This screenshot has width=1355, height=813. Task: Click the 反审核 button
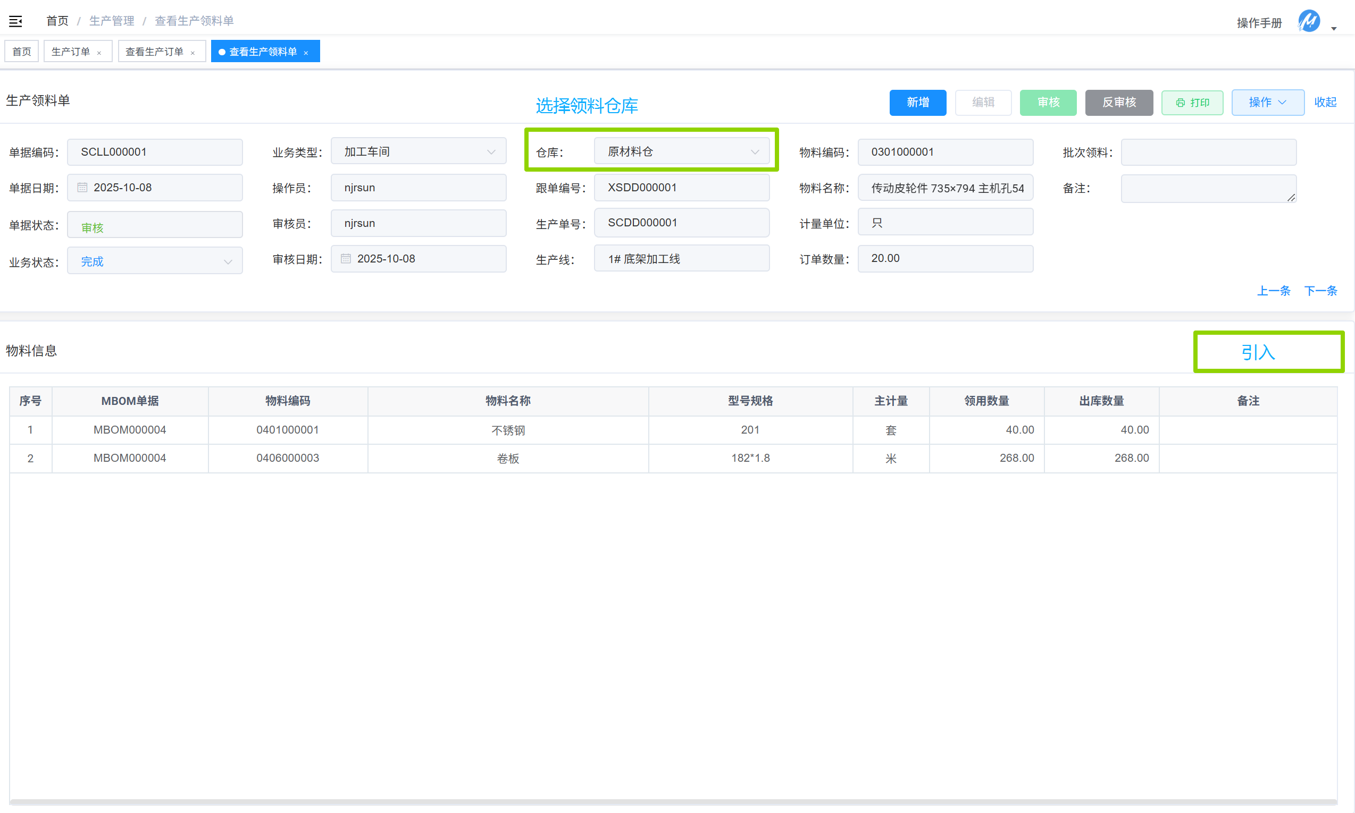pos(1119,103)
